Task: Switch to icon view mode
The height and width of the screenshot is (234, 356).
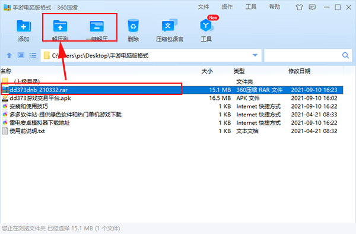Action: pyautogui.click(x=21, y=55)
